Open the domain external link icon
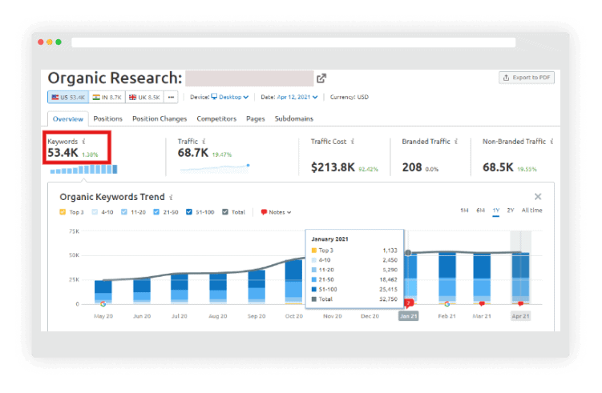This screenshot has height=393, width=602. (x=321, y=78)
